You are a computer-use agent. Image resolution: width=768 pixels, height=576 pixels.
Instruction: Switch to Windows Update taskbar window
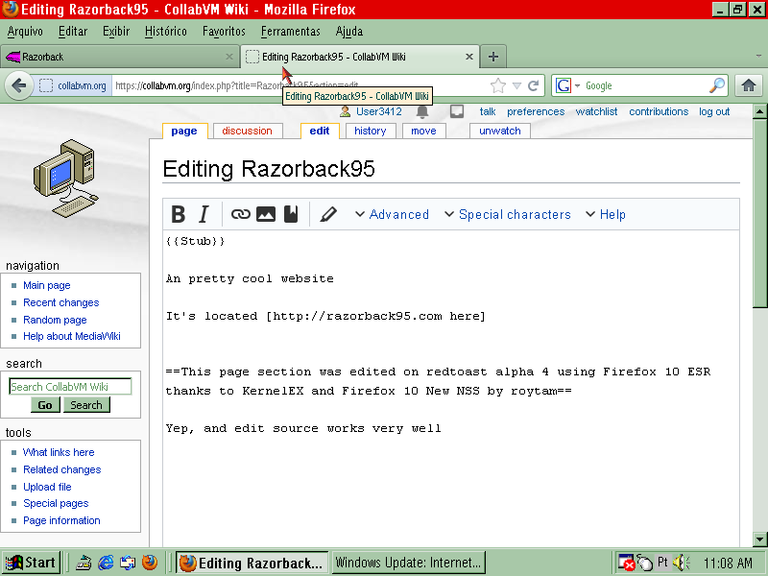409,563
